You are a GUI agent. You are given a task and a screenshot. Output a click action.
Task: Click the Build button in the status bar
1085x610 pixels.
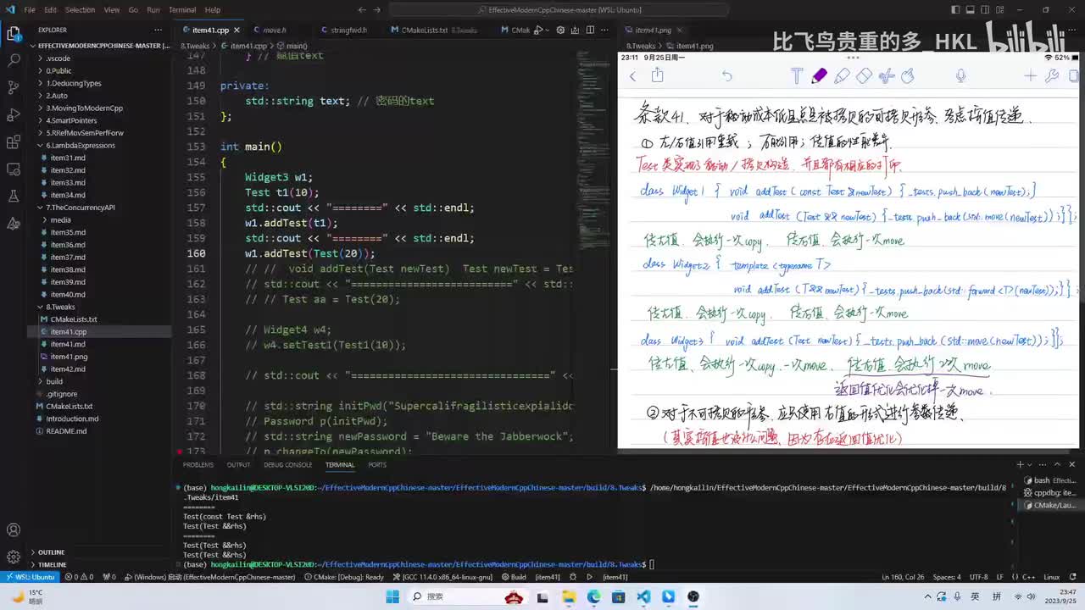click(513, 577)
